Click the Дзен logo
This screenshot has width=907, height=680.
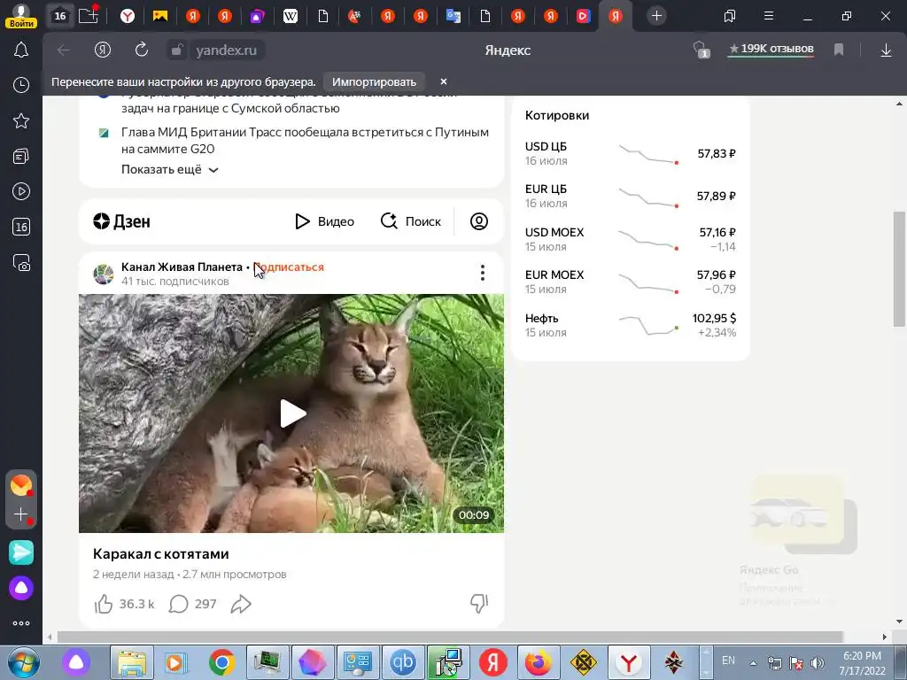(x=121, y=221)
